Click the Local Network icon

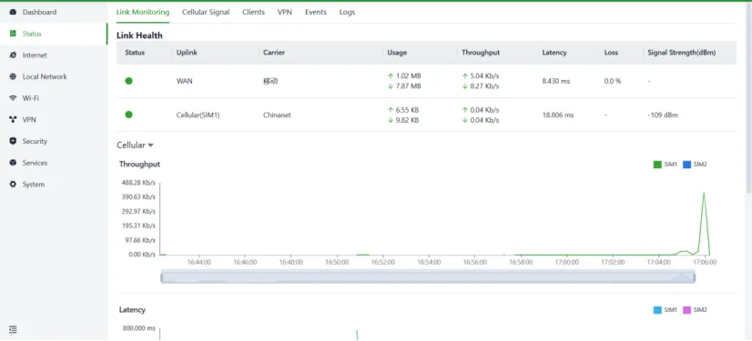click(13, 76)
